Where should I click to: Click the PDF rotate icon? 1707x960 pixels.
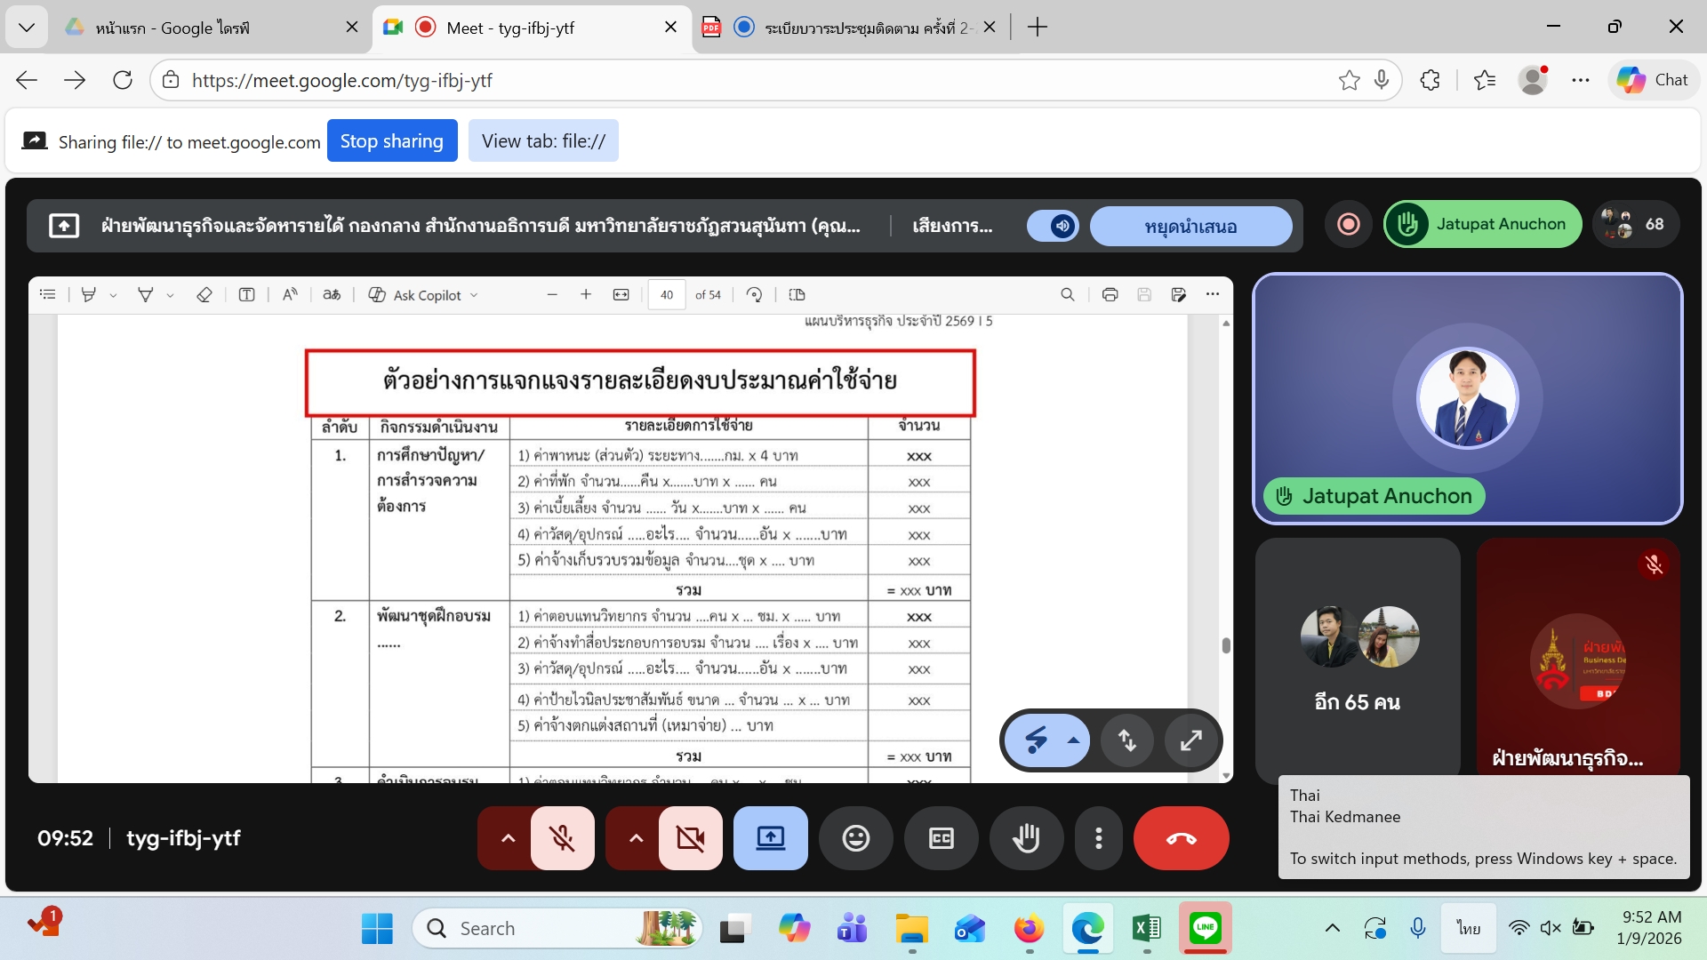point(754,295)
